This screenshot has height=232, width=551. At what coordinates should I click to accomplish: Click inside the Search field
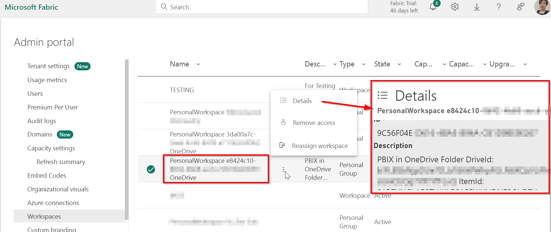point(262,7)
